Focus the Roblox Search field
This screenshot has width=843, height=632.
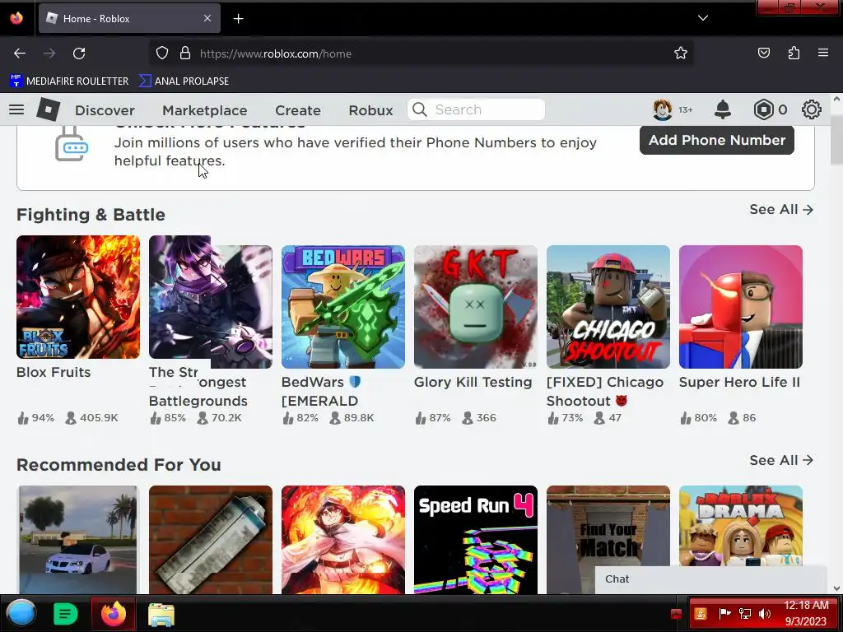coord(477,109)
